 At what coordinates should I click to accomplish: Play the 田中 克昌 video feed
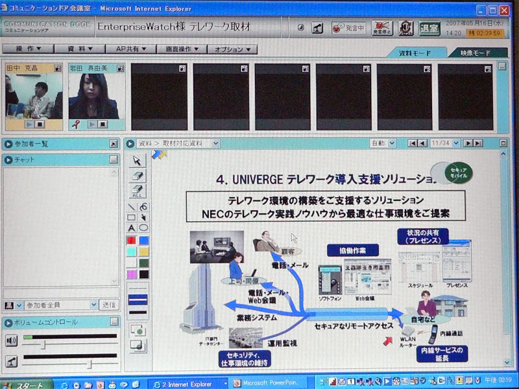pyautogui.click(x=29, y=124)
